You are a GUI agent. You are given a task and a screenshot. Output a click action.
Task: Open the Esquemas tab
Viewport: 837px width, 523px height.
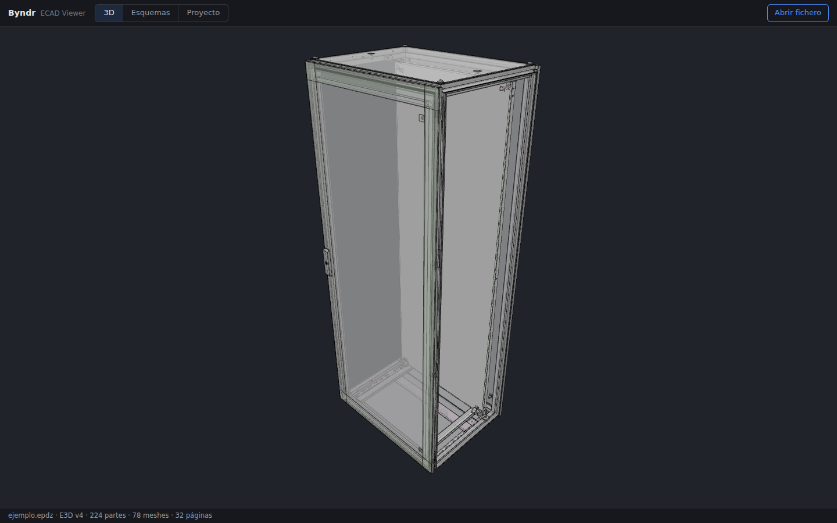coord(151,13)
